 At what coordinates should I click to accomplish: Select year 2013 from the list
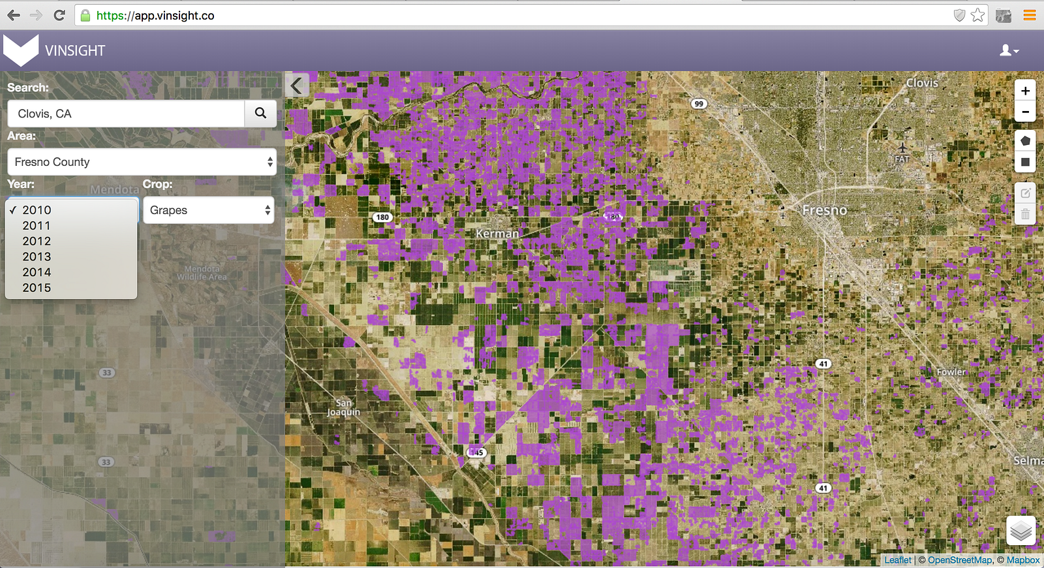click(x=71, y=257)
